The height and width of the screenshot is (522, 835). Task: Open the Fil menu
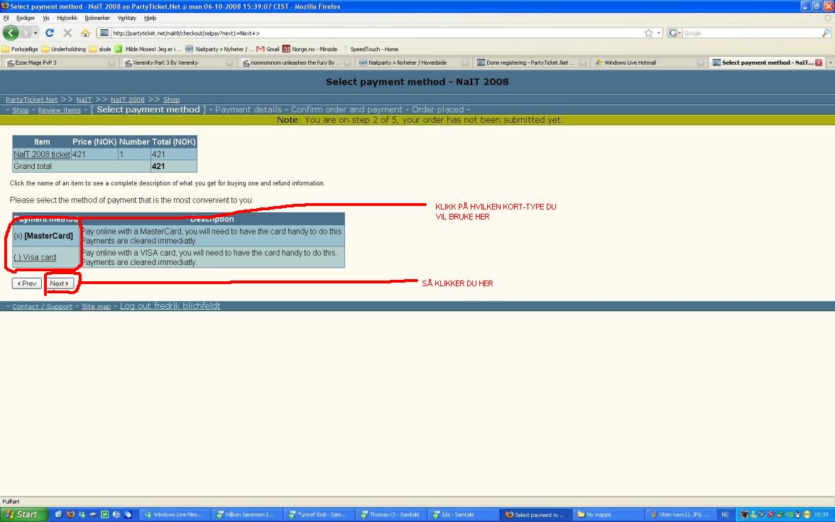6,18
